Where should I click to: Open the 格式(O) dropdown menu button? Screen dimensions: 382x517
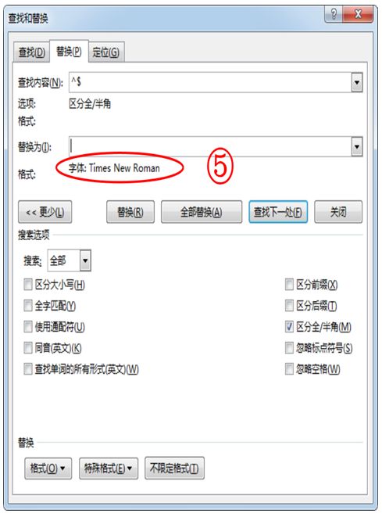pos(48,468)
